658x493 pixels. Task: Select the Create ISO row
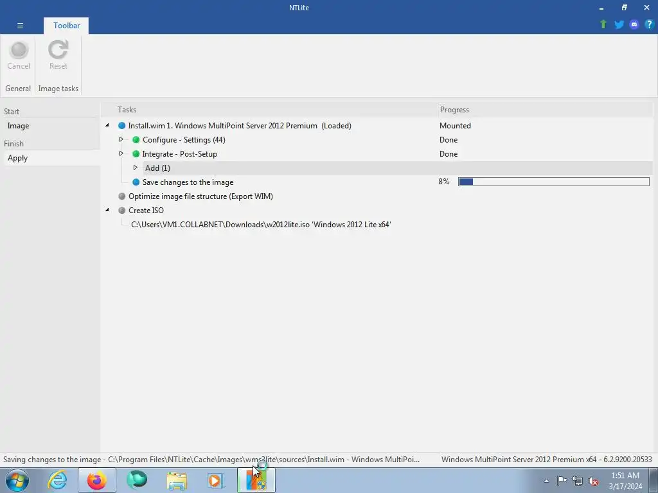146,211
